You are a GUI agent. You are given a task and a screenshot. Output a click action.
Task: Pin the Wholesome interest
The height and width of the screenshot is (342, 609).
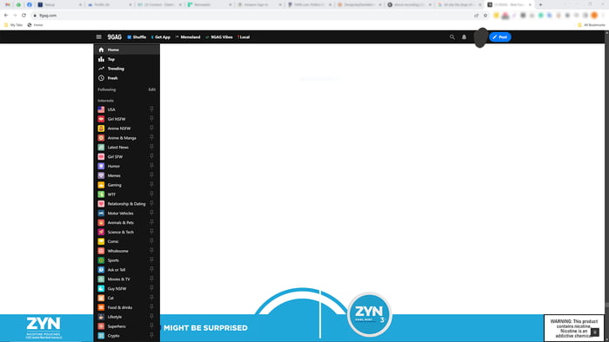tap(151, 251)
